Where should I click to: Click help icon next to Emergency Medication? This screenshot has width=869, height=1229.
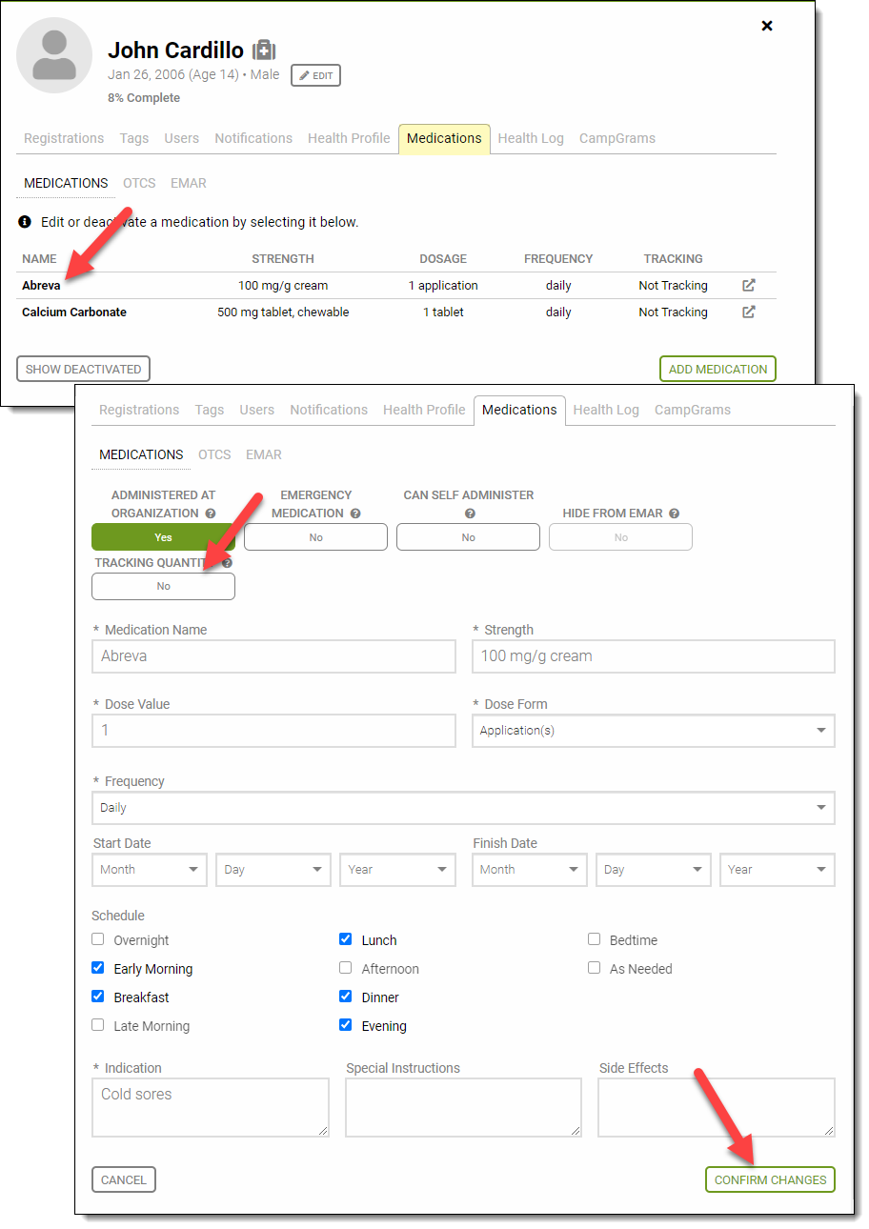(355, 514)
